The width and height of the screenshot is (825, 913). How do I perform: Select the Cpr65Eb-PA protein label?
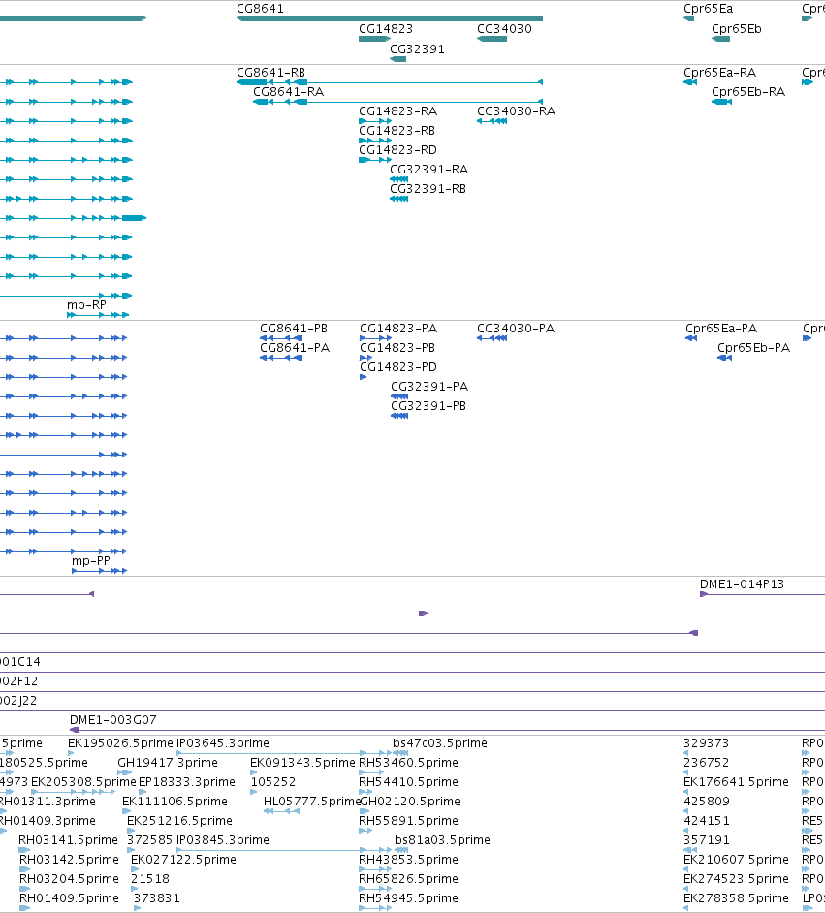tap(753, 348)
